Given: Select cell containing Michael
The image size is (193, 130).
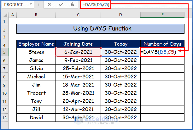Looking at the screenshot, I should [36, 77].
